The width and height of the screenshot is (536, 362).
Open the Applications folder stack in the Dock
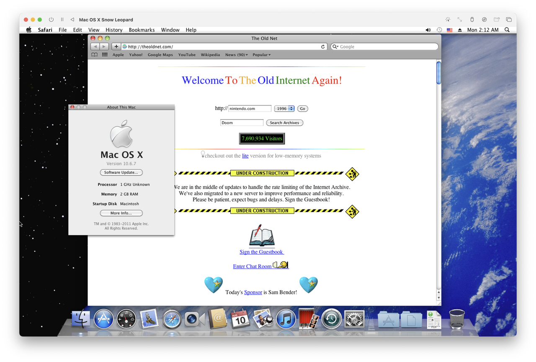[x=388, y=320]
